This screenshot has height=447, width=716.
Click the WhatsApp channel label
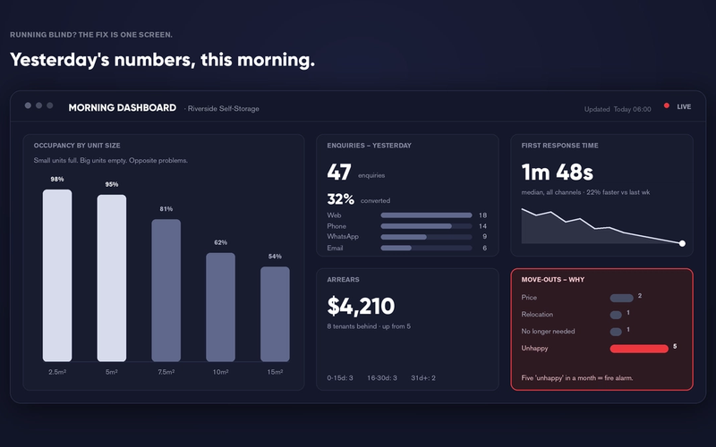343,237
